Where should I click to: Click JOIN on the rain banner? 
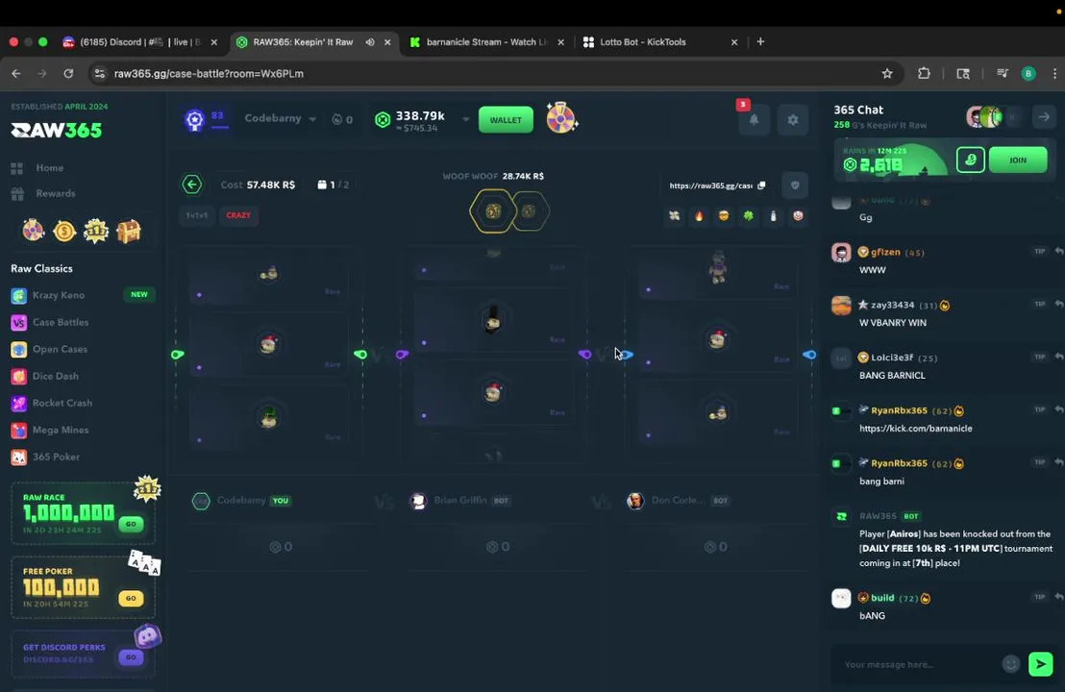point(1018,161)
